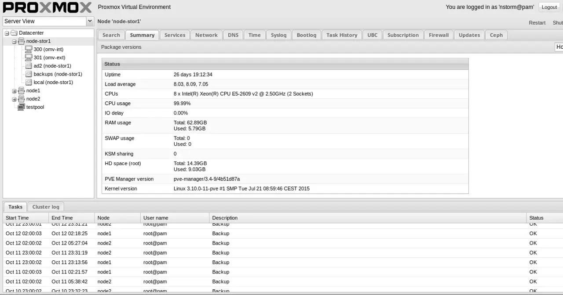
Task: Open the Task History tab
Action: point(342,35)
